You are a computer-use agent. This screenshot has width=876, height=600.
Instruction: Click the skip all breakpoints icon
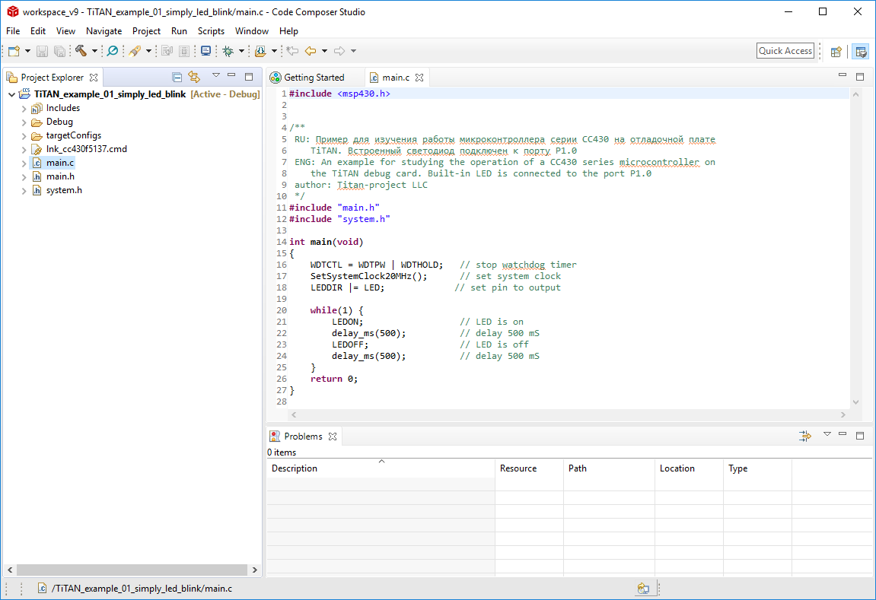[113, 51]
